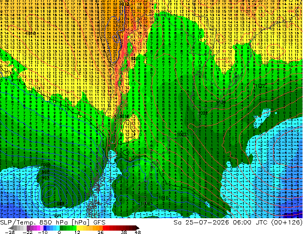Viewport: 303px width, 234px height.
Task: Click the -10 legend value
Action: [x=43, y=232]
